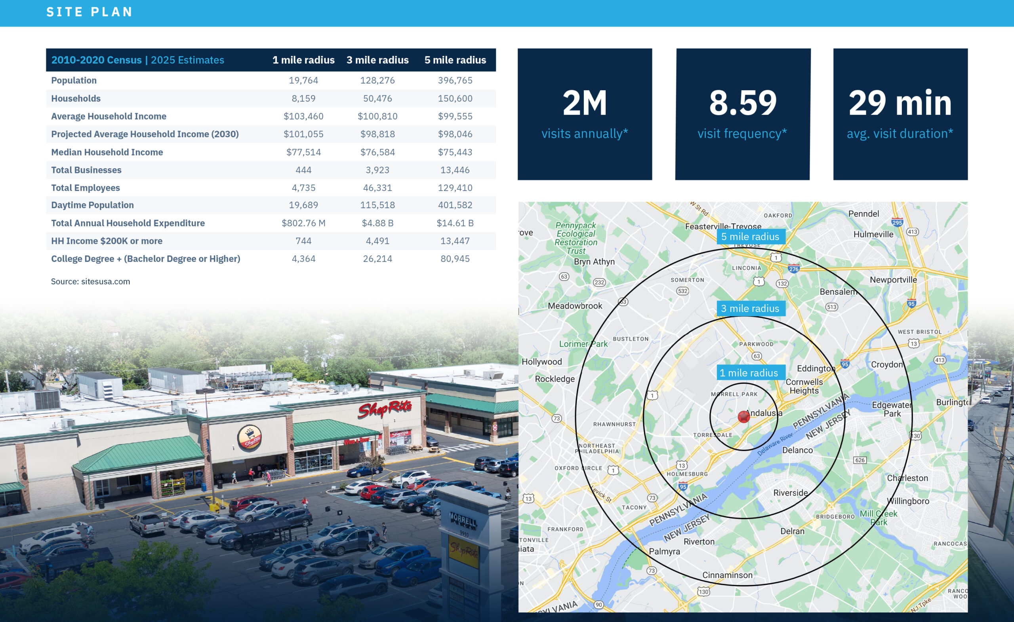Click the red location pin on map
The height and width of the screenshot is (622, 1014).
[x=743, y=417]
